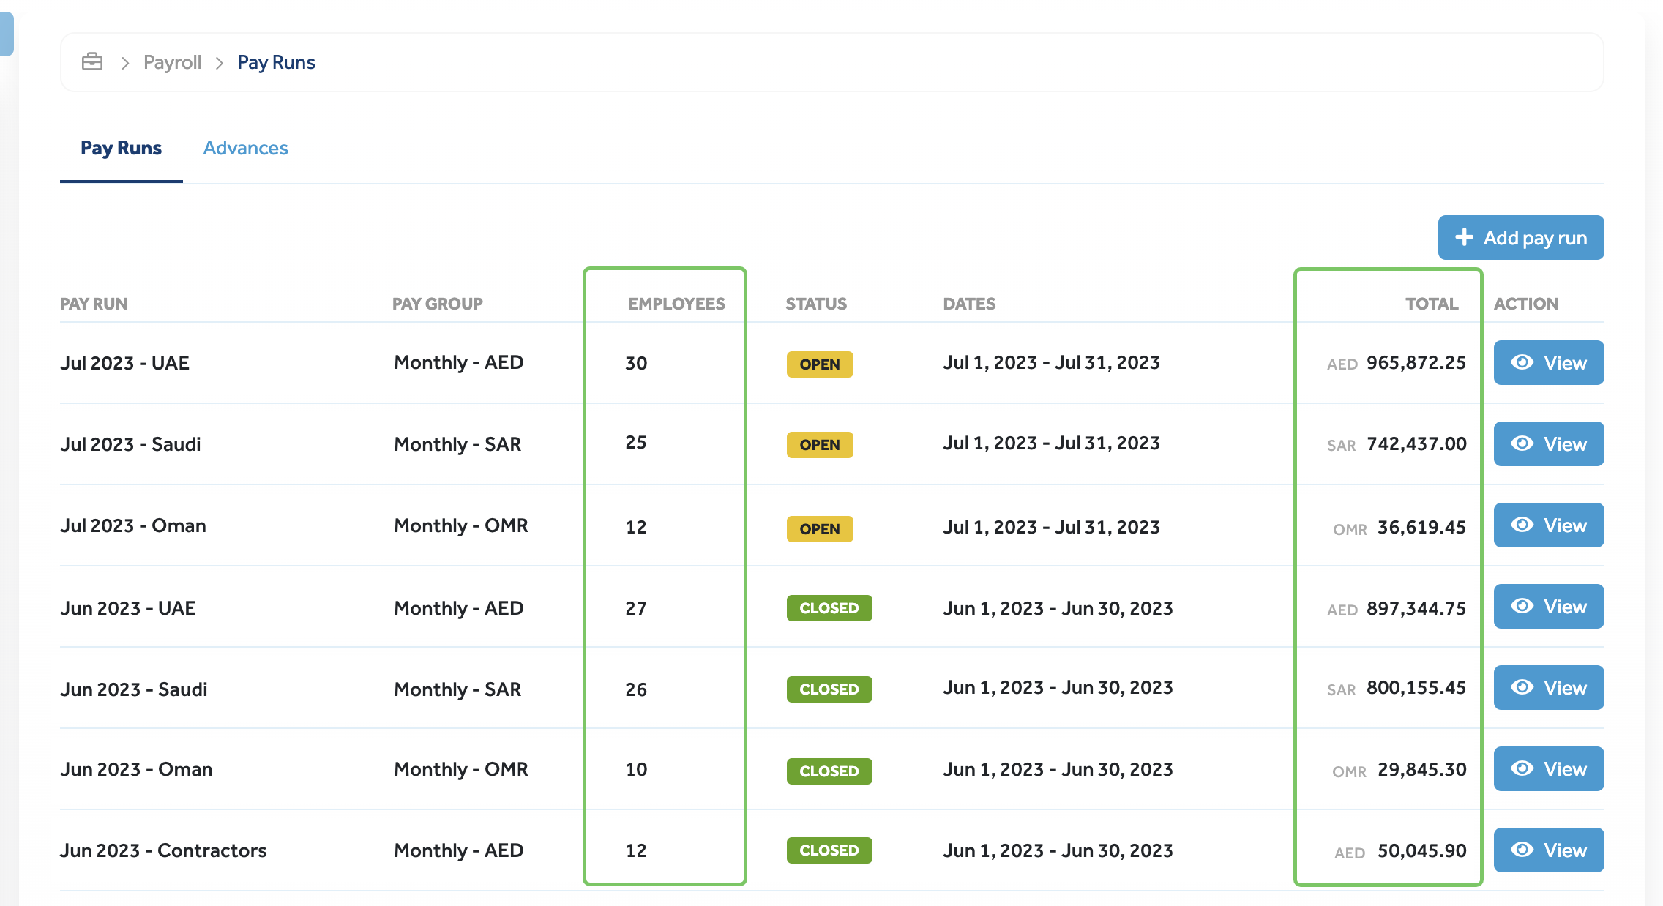Screen dimensions: 1663x906
Task: Click eye icon for Jun 2023 - Saudi
Action: pyautogui.click(x=1522, y=688)
